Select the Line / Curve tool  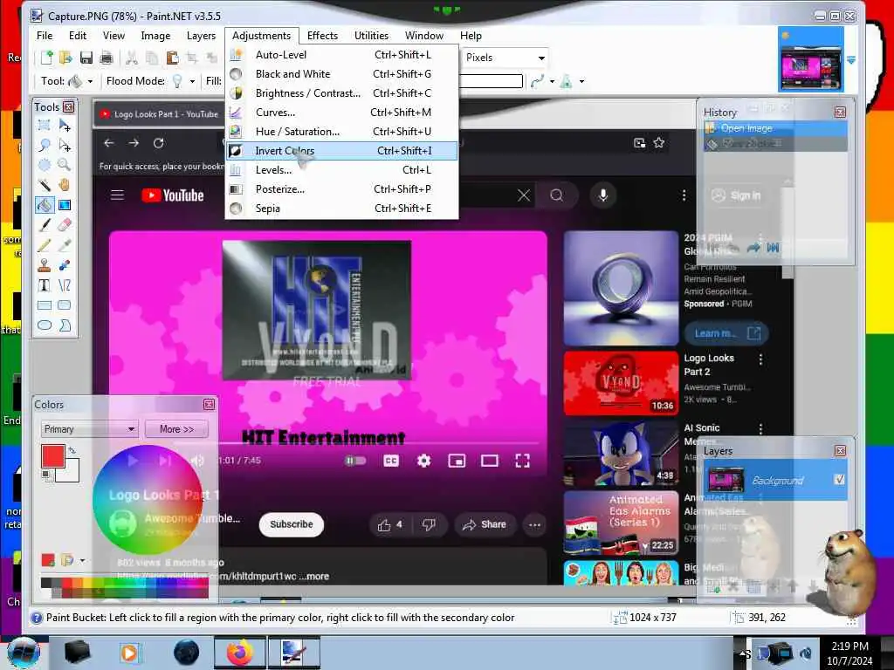point(65,285)
